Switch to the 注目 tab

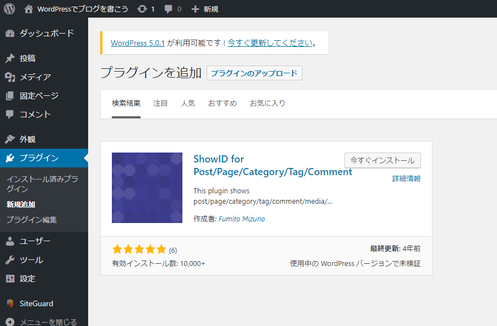coord(160,103)
